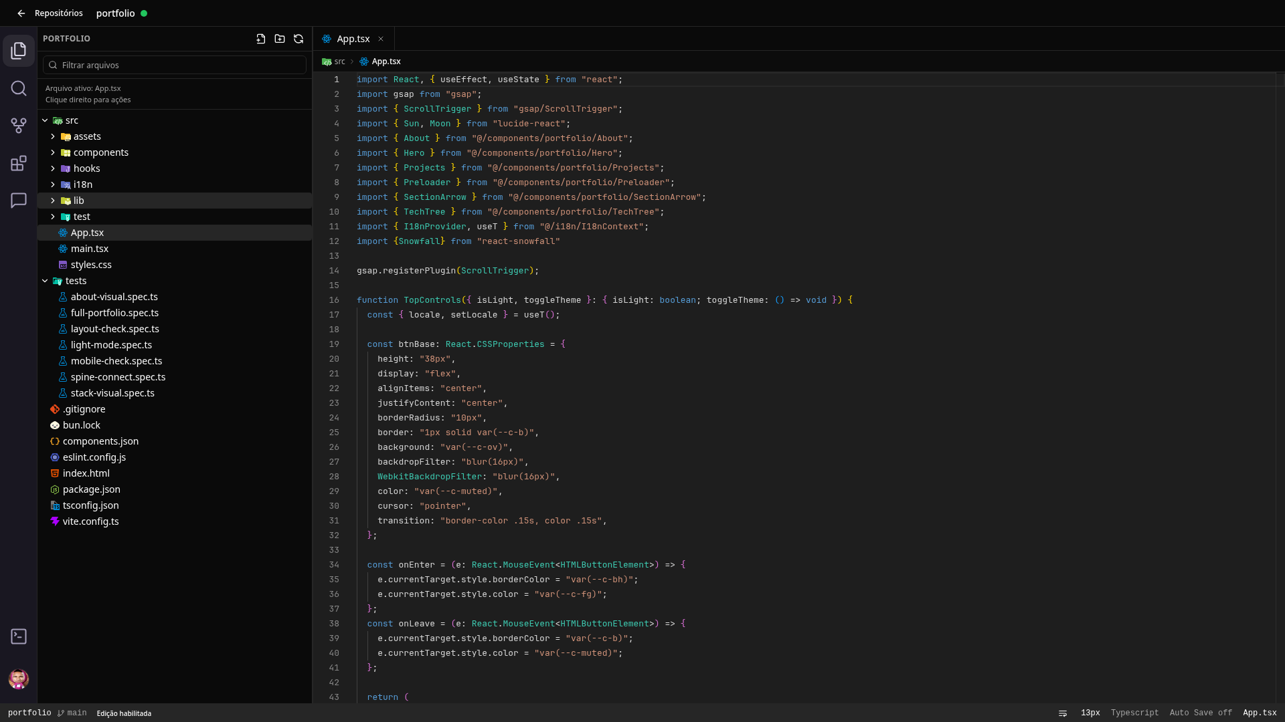Click the portfolio repository title in top bar
This screenshot has width=1285, height=722.
point(116,13)
